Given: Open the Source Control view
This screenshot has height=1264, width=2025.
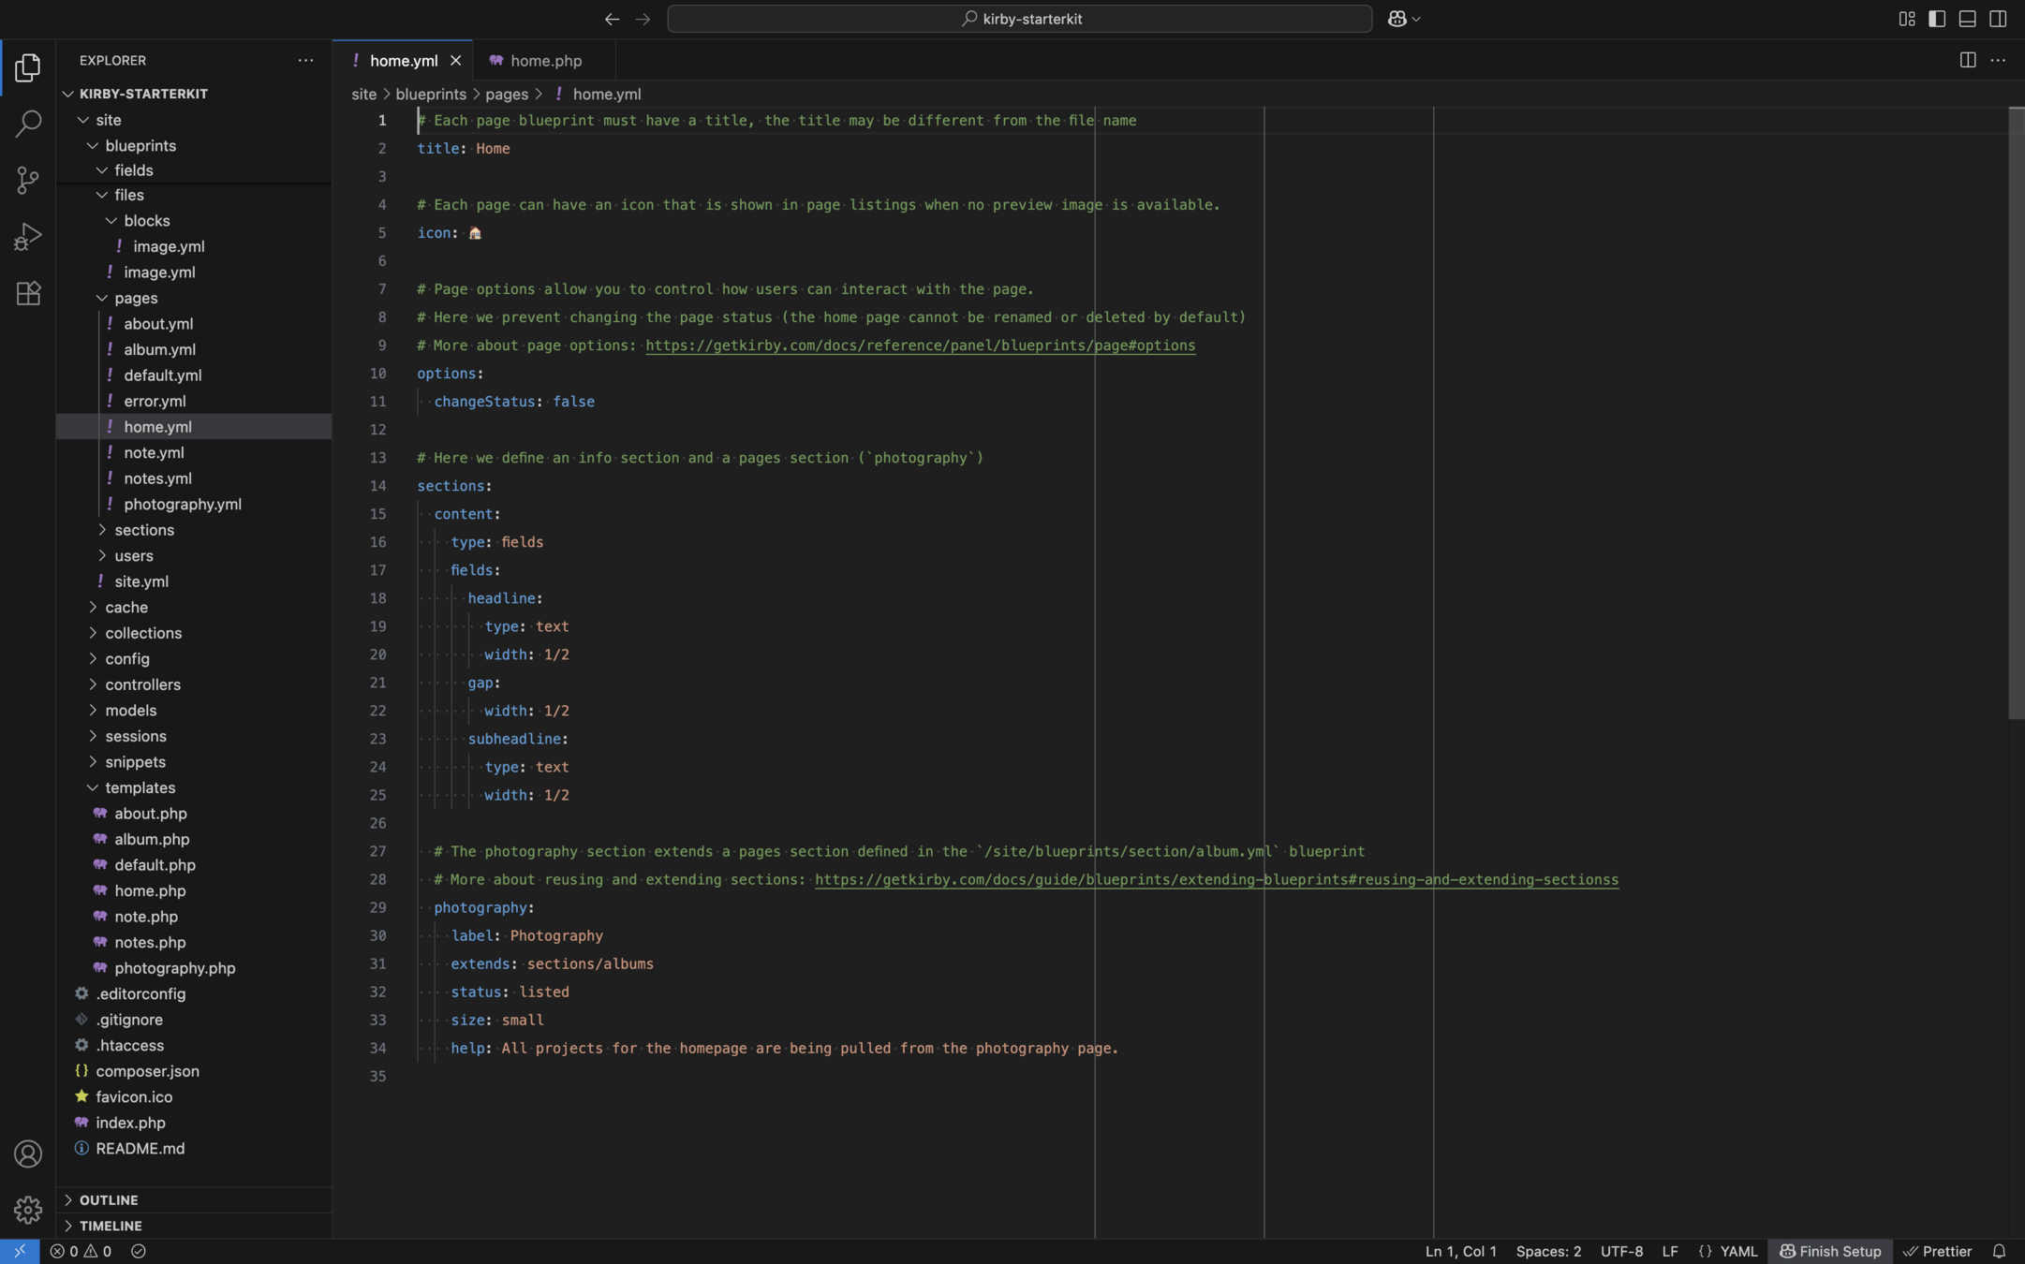Looking at the screenshot, I should click(x=28, y=180).
